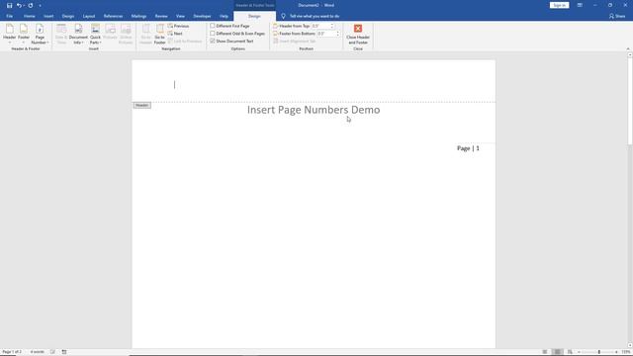
Task: Click the proofing check icon in status bar
Action: coord(52,352)
